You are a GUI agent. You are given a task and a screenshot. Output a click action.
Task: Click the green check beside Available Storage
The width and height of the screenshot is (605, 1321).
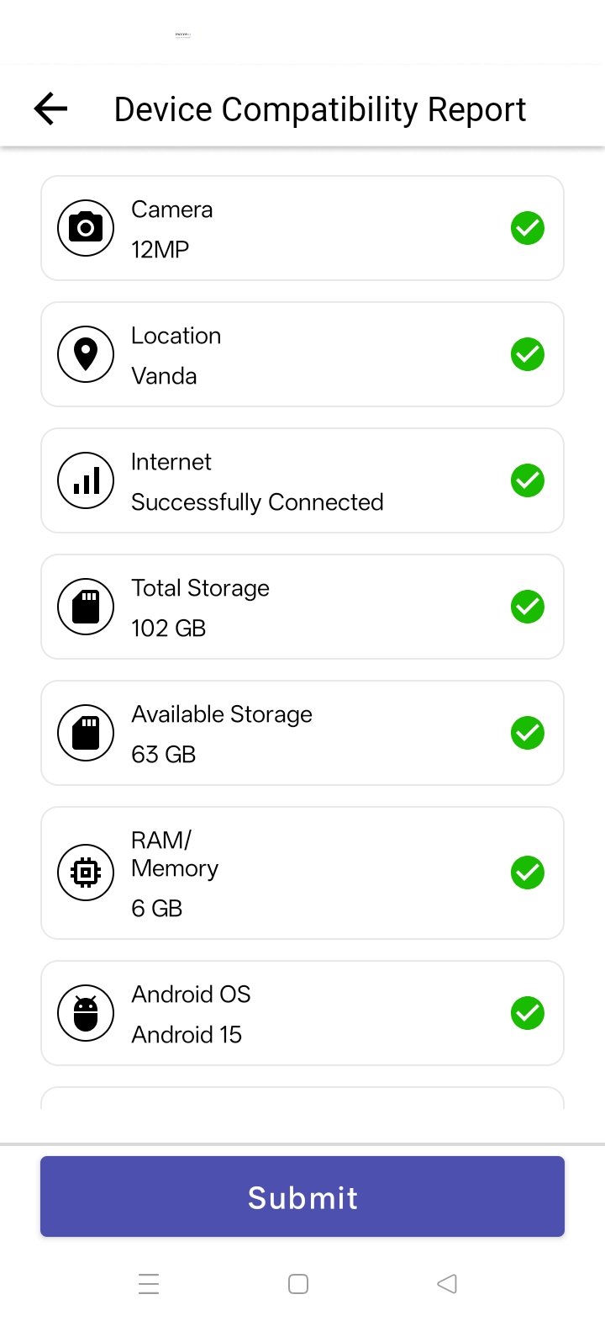click(528, 733)
